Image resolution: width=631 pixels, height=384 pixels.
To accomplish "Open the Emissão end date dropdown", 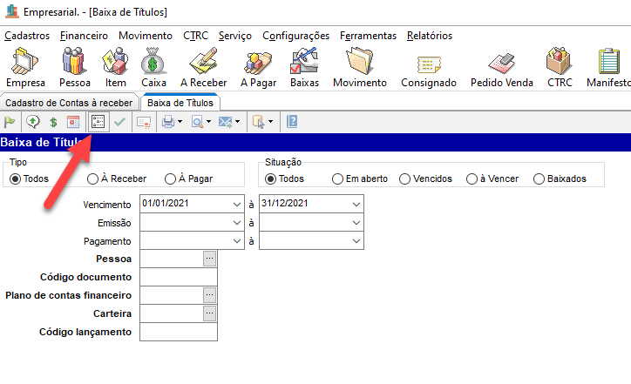I will click(356, 223).
